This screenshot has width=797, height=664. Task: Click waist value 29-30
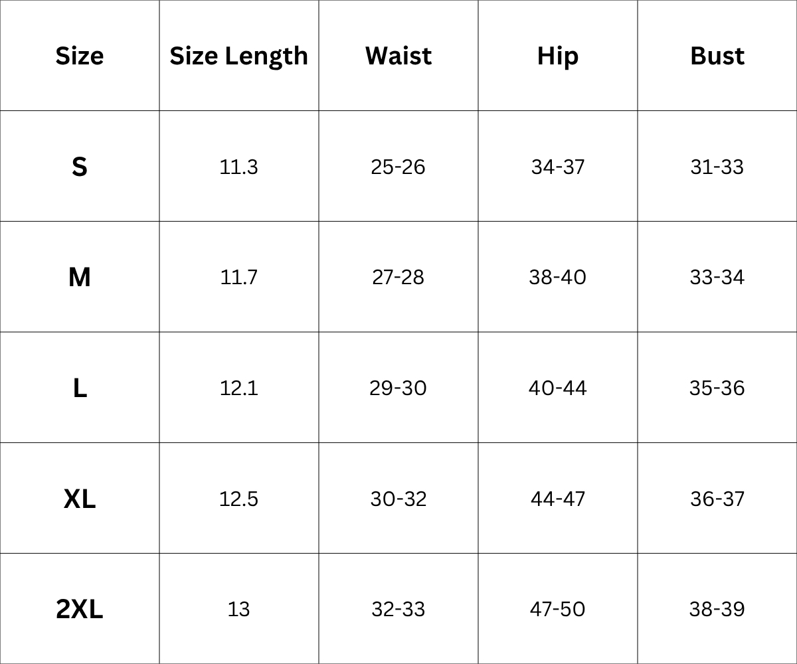[x=398, y=388]
